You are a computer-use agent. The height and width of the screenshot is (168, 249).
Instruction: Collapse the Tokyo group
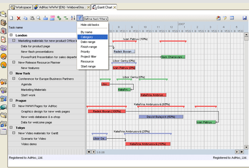point(11,127)
